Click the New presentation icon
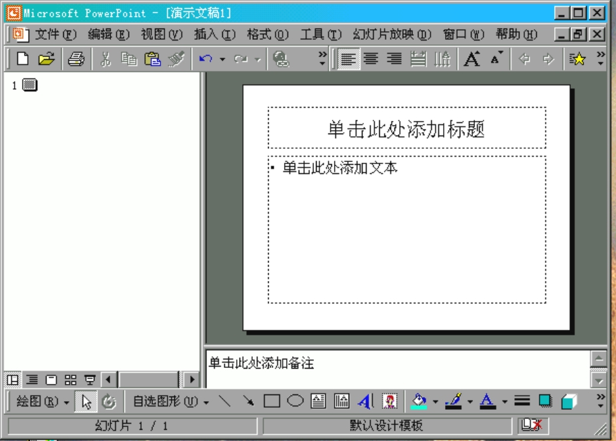 pos(23,59)
